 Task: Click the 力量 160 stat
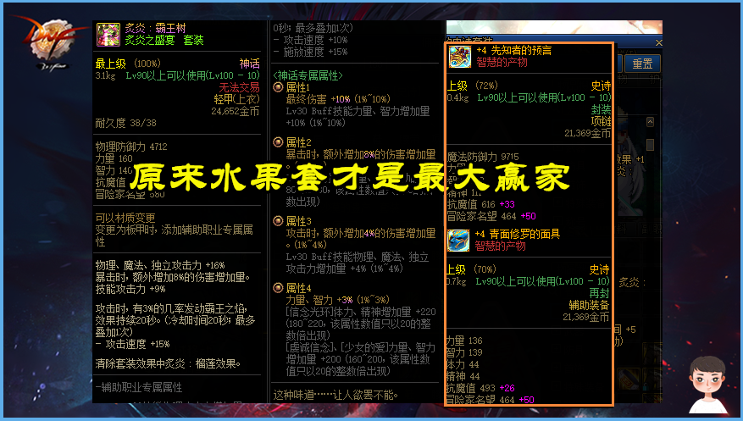click(x=114, y=158)
